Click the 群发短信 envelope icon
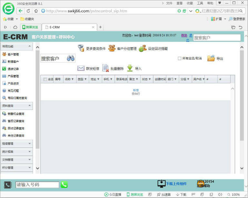Screen dimensions: 248x198 81,68
